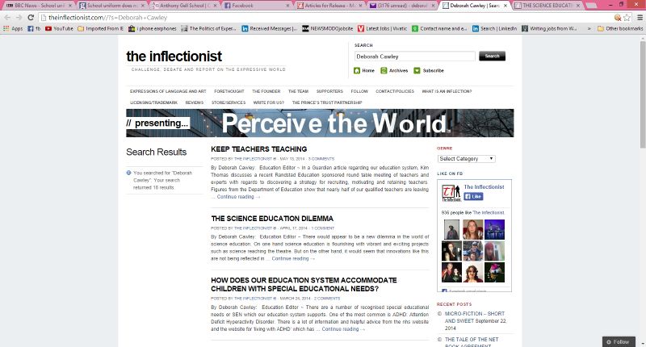
Task: Open the special educational needs article title
Action: 304,284
